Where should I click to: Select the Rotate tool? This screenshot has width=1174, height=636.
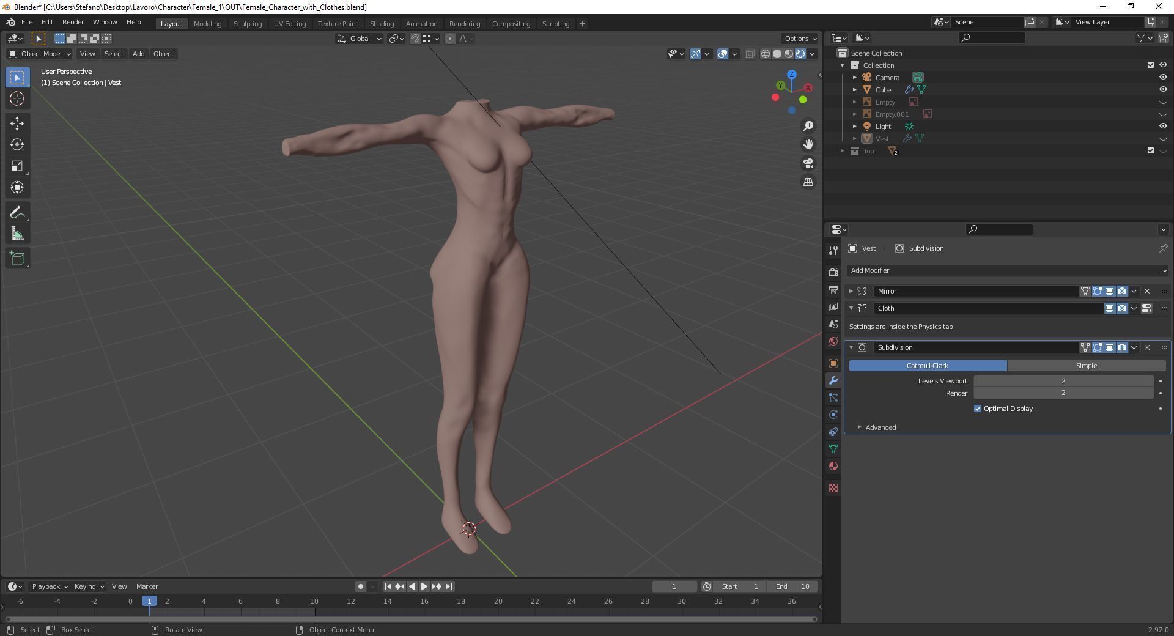click(17, 145)
